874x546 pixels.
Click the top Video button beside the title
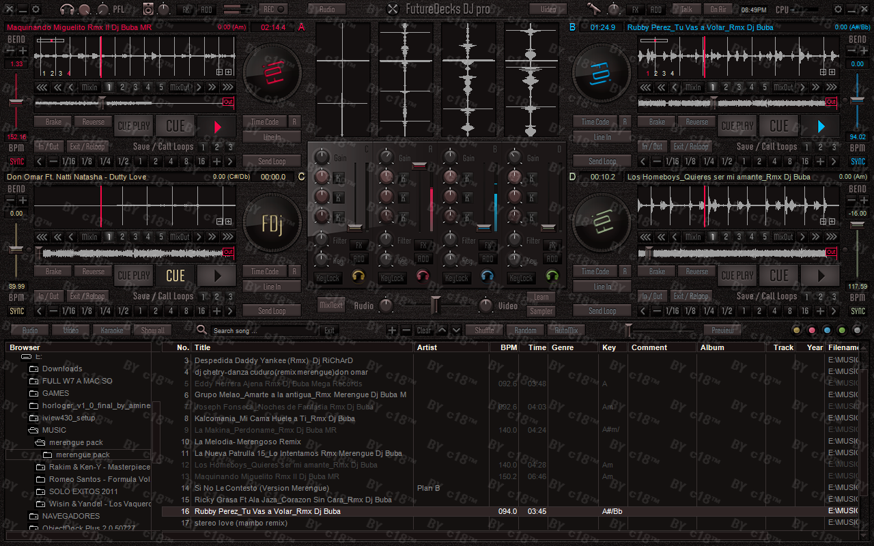click(x=548, y=10)
